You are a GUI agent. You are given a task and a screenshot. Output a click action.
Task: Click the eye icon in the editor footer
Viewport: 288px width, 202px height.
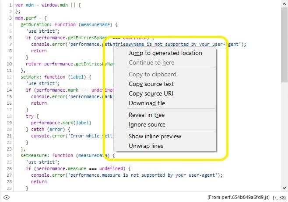(x=7, y=197)
